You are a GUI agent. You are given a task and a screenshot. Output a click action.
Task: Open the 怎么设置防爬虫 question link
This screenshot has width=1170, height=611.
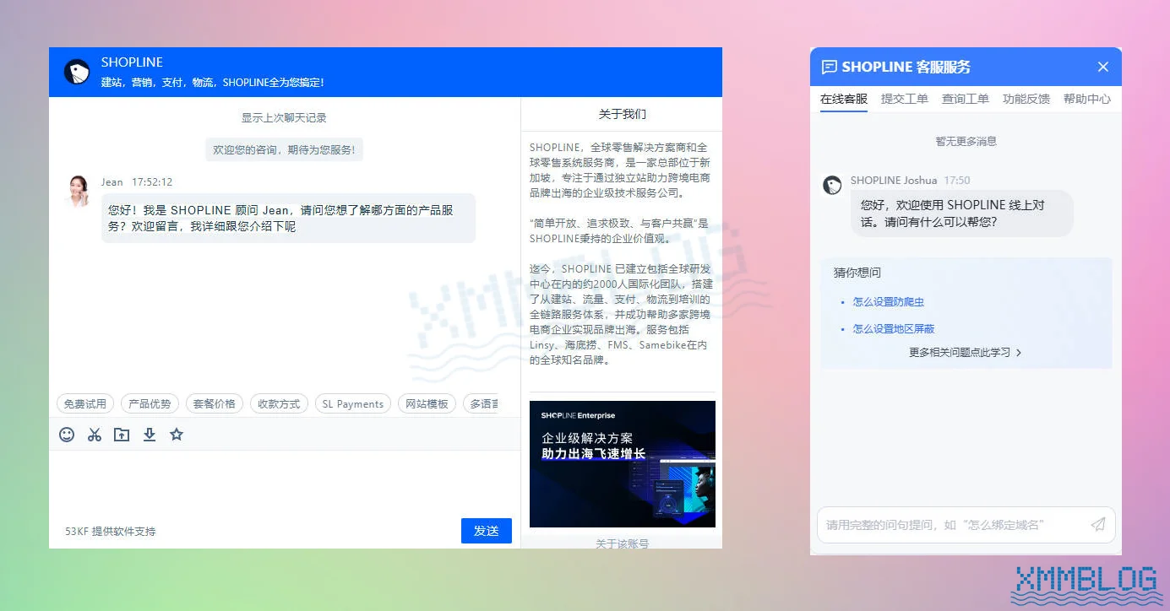(x=888, y=302)
